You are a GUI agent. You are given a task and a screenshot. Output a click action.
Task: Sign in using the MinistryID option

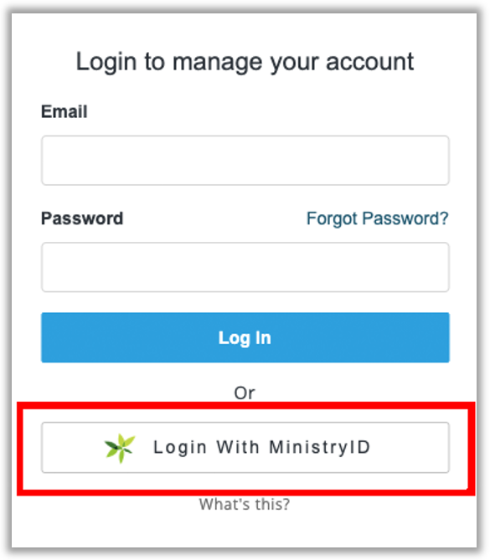[245, 448]
